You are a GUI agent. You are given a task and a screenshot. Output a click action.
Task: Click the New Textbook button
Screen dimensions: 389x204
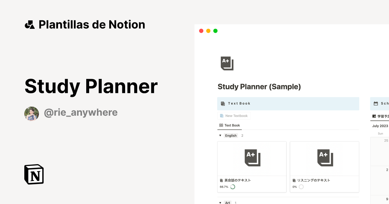(234, 116)
